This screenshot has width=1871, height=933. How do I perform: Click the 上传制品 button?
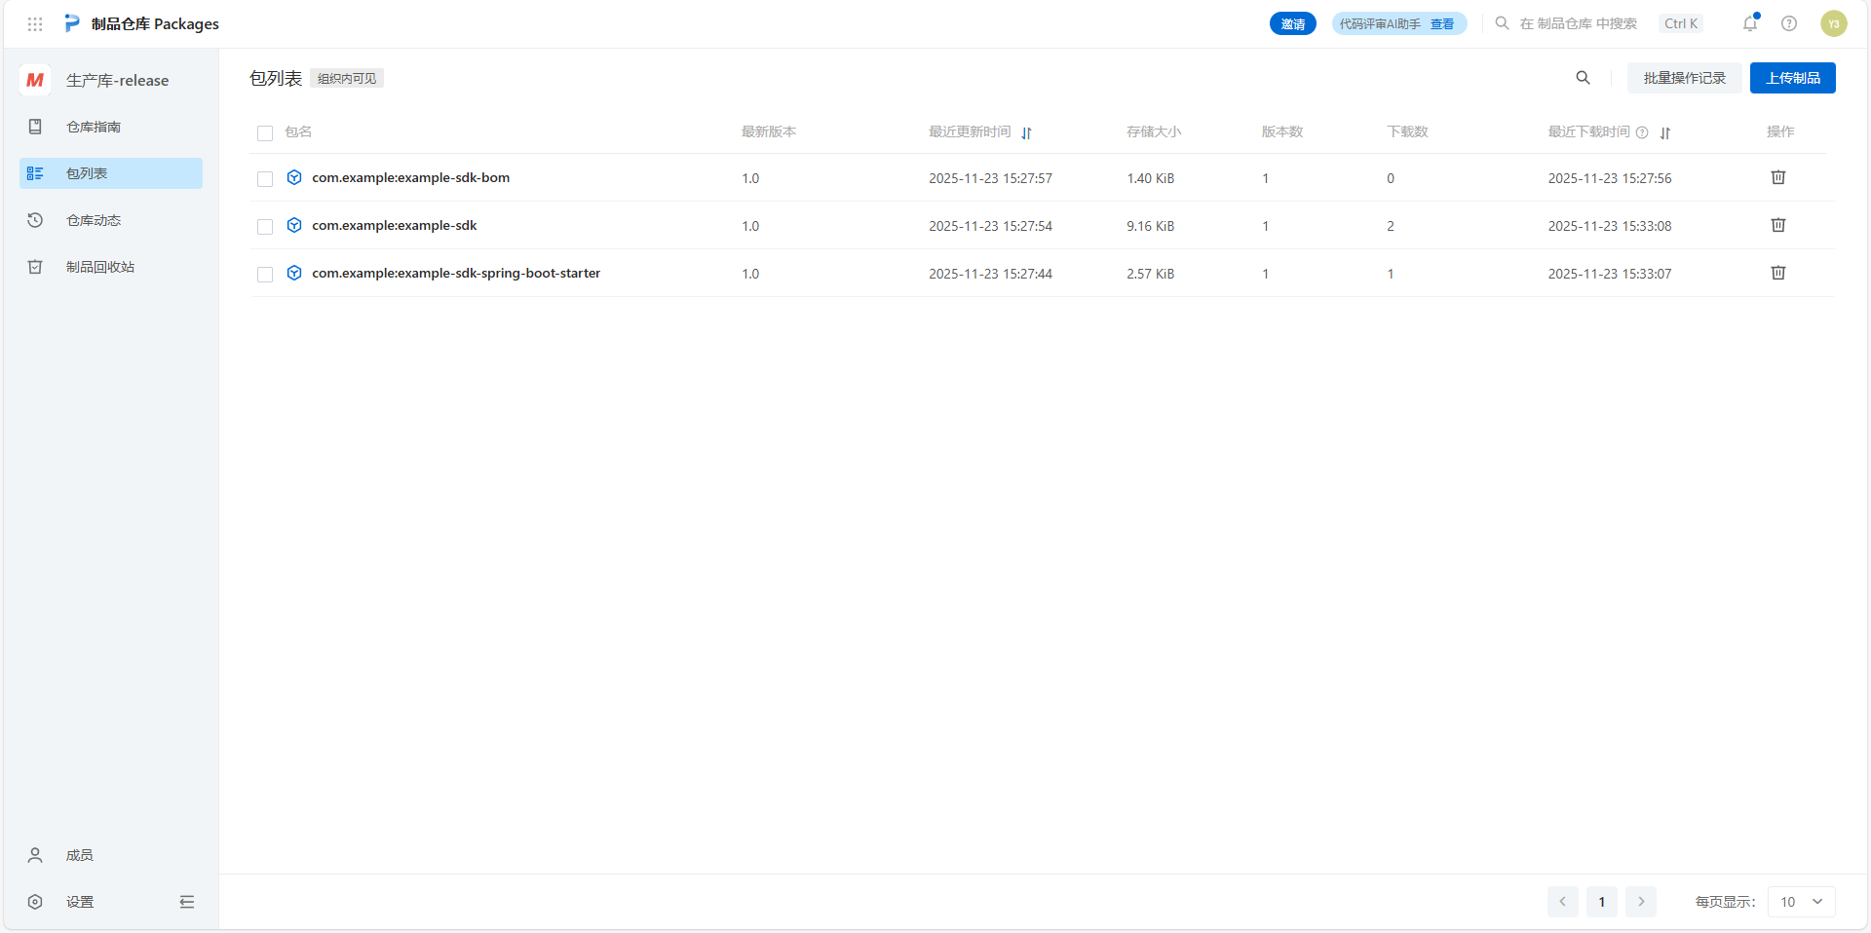[1793, 78]
